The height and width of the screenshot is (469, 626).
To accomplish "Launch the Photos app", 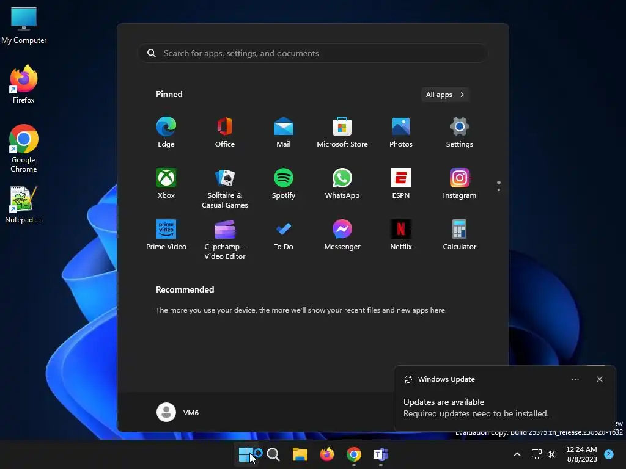I will coord(401,133).
